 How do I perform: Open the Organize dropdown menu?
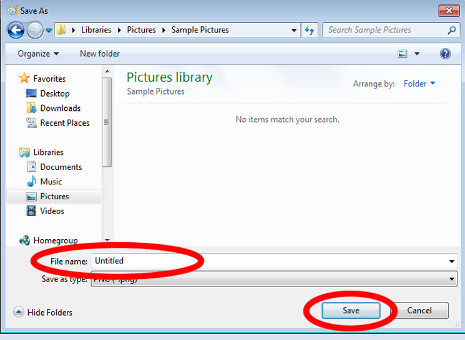[x=38, y=54]
